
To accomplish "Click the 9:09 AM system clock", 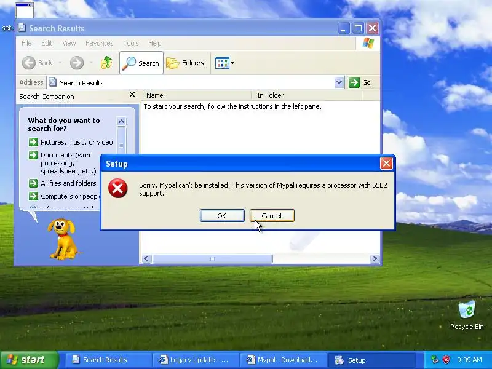I will click(469, 360).
